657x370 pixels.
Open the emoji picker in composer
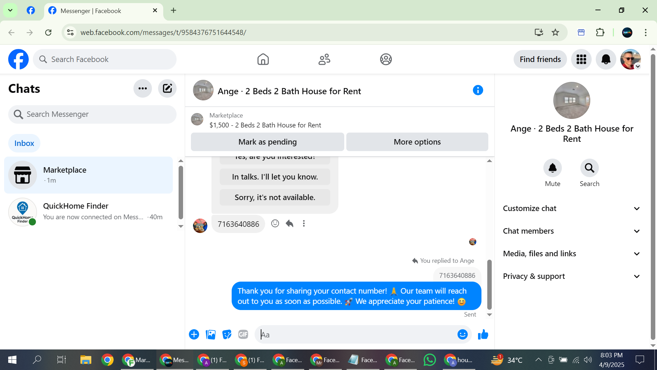click(462, 334)
